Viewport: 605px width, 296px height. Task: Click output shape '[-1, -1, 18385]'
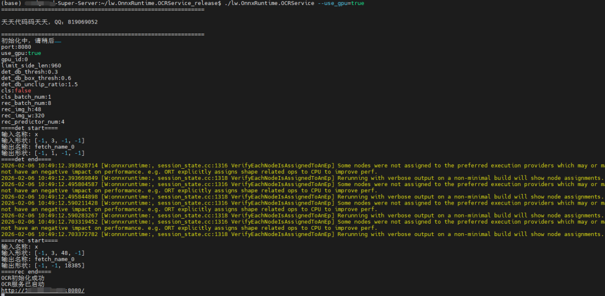pos(59,266)
